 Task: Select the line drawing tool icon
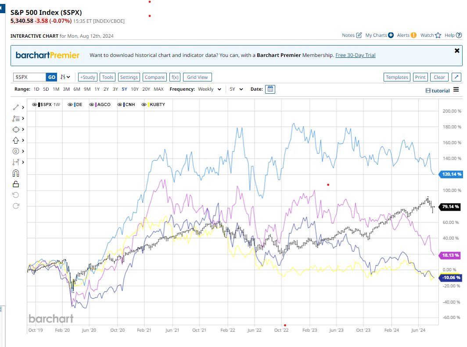coord(16,107)
